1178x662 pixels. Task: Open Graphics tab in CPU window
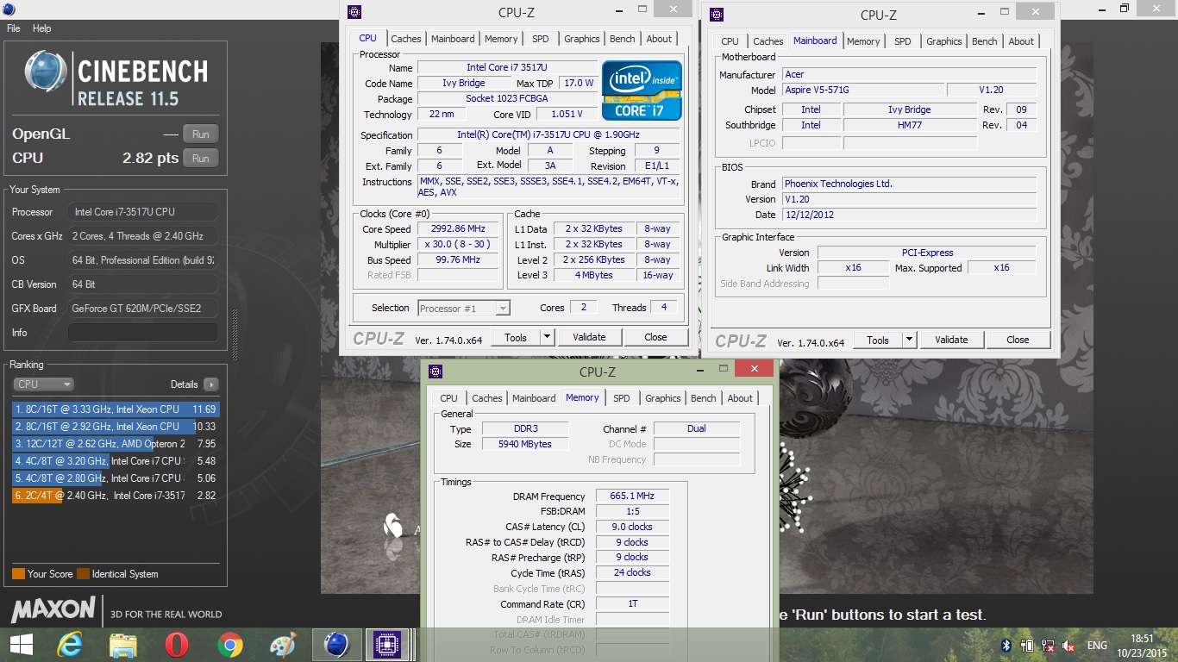point(582,39)
